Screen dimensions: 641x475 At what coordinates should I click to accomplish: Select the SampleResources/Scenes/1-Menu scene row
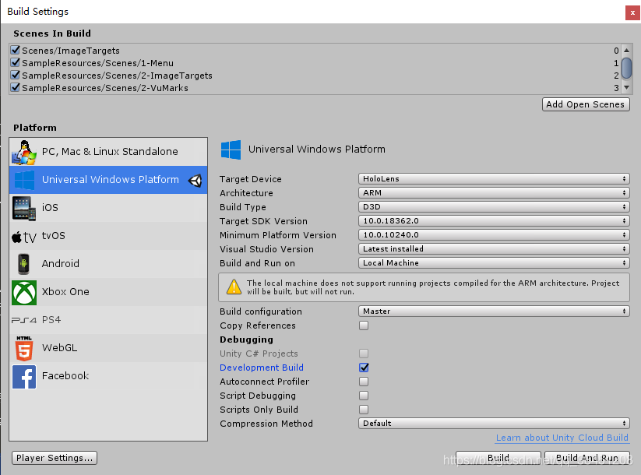pos(315,63)
